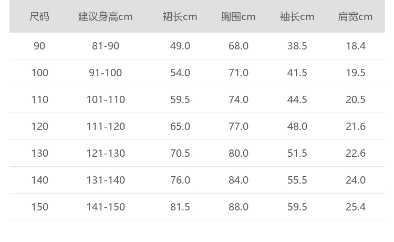Click the size 120 cell
394x242 pixels.
[39, 126]
